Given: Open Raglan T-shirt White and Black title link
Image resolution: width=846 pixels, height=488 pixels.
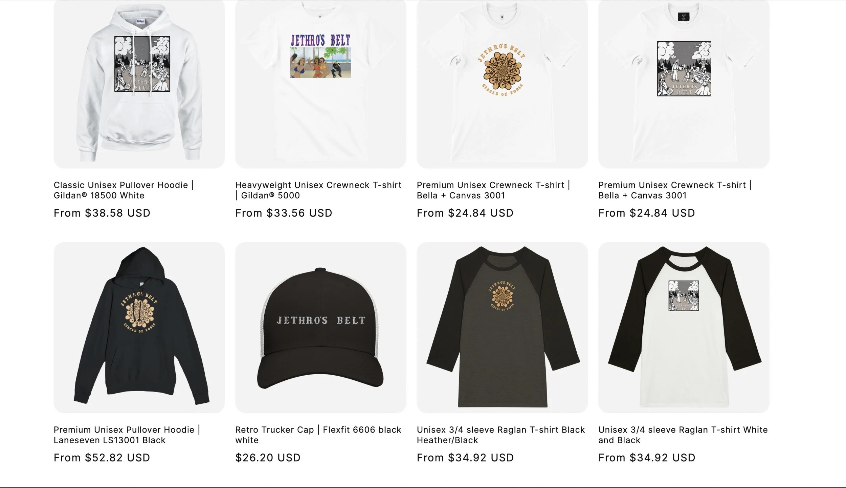Looking at the screenshot, I should pyautogui.click(x=683, y=435).
